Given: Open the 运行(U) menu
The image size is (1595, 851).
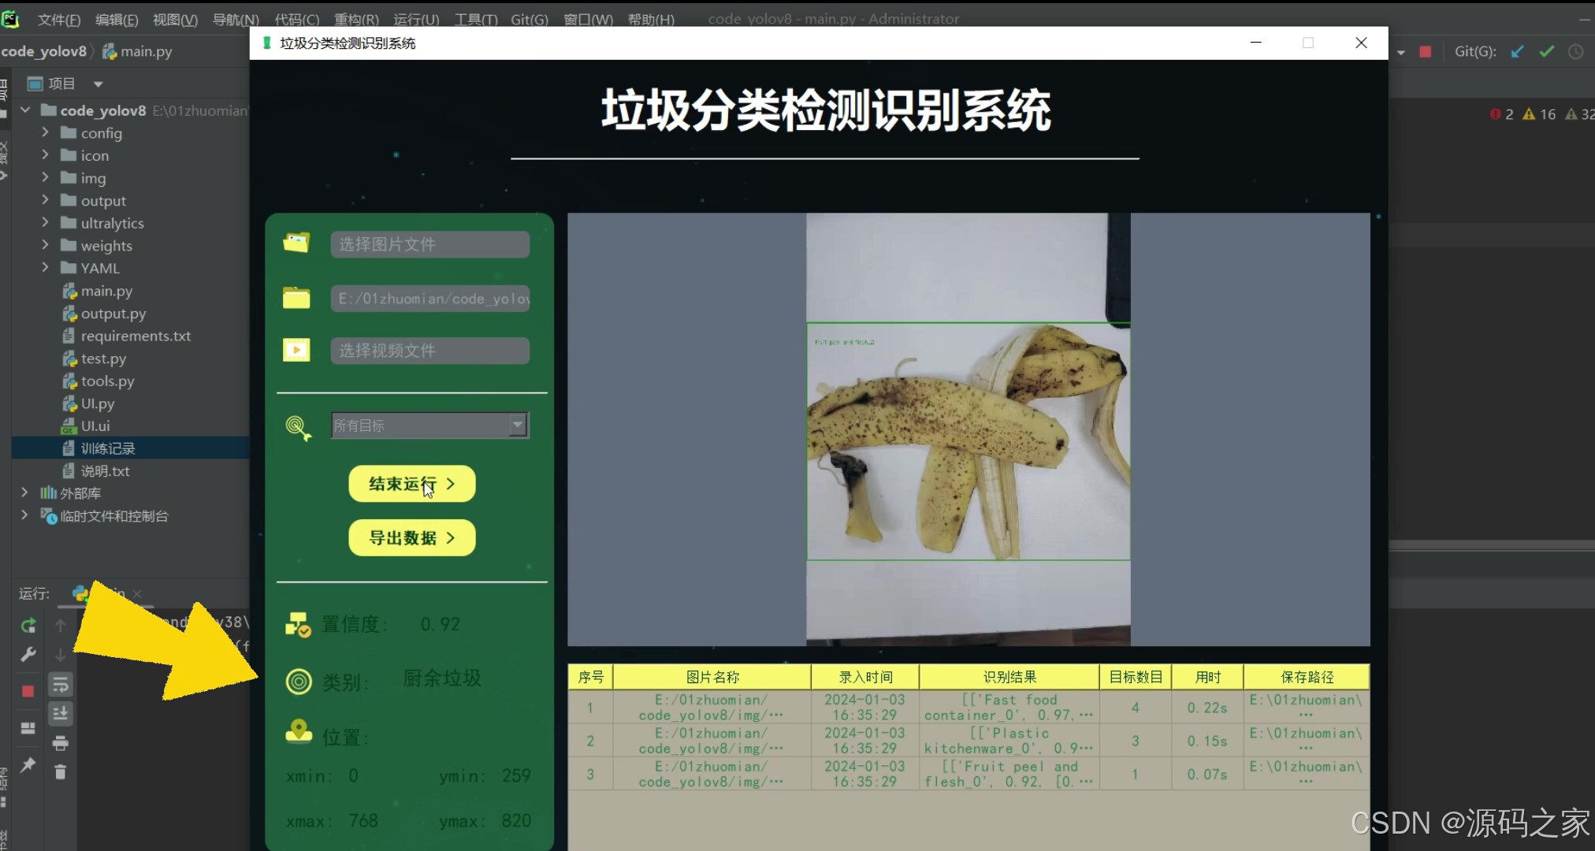Looking at the screenshot, I should 415,19.
